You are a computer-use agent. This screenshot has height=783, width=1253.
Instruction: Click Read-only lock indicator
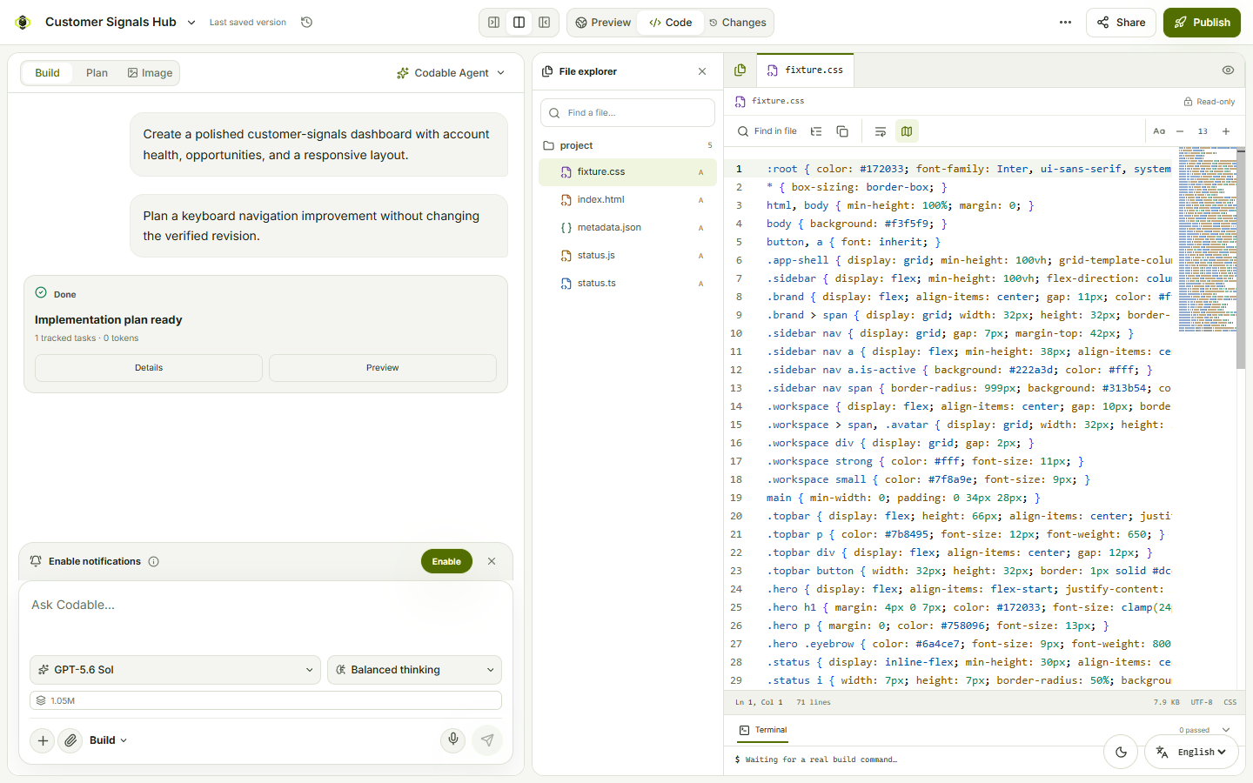[1209, 102]
